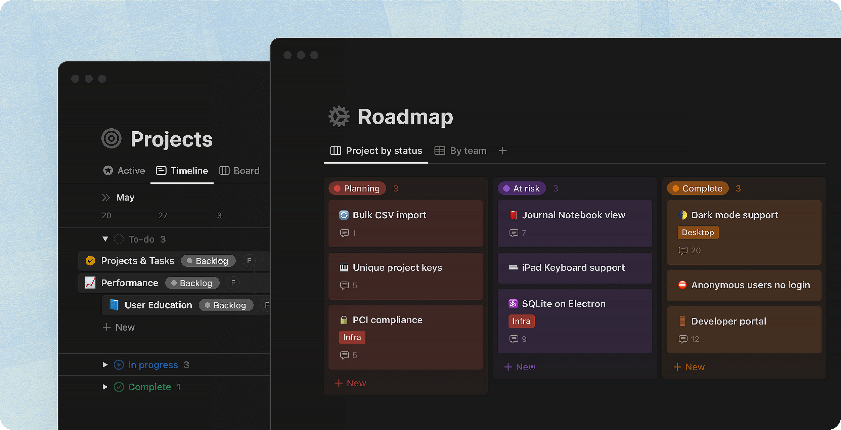Screen dimensions: 841x430
Task: Click the double chevron next to May
Action: pos(106,198)
